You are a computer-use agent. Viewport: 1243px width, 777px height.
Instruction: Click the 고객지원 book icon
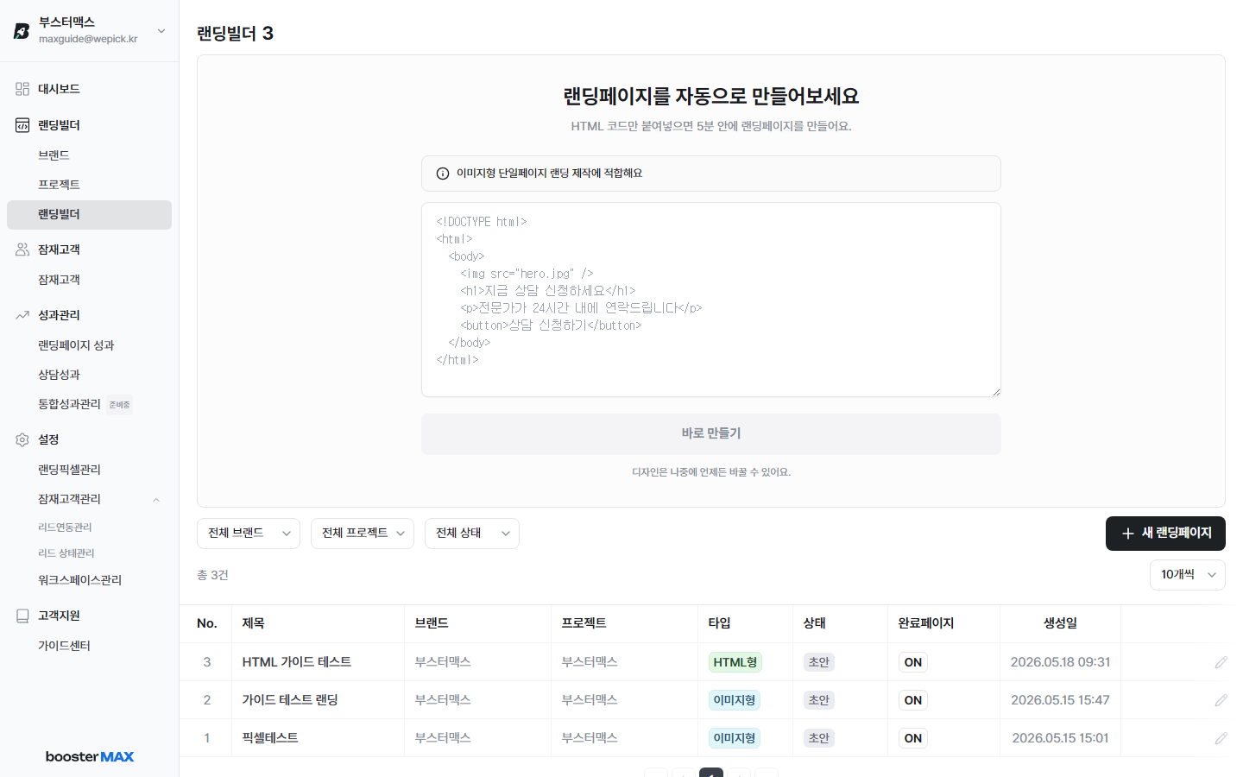[x=22, y=616]
